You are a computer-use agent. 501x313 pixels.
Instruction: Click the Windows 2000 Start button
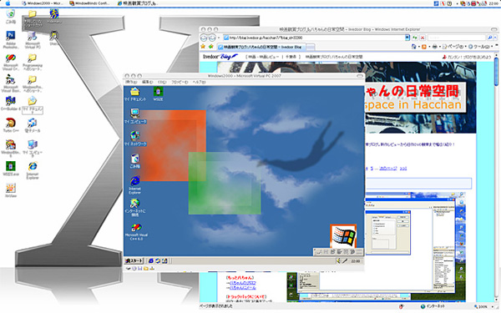pos(134,261)
